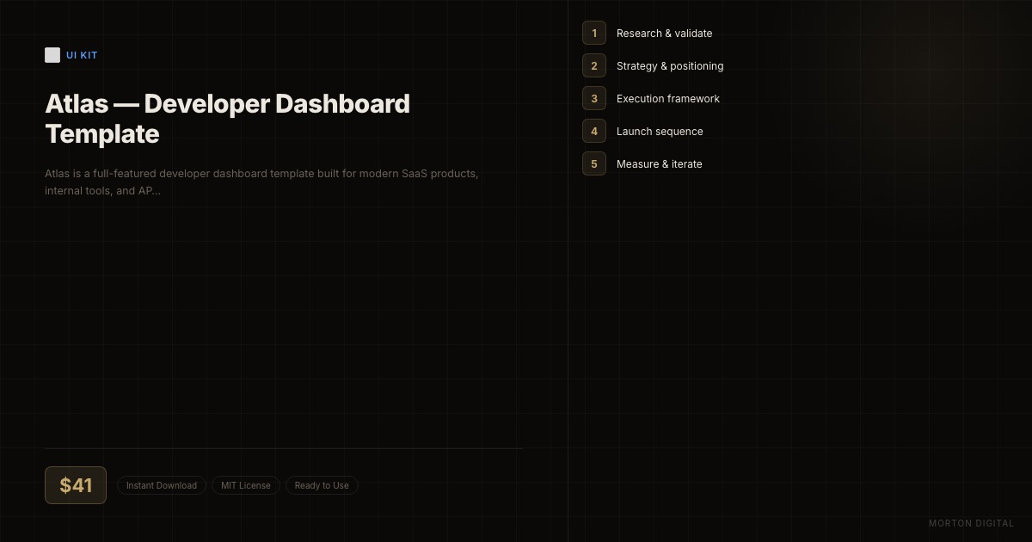Click the UI KIT category label

click(82, 55)
